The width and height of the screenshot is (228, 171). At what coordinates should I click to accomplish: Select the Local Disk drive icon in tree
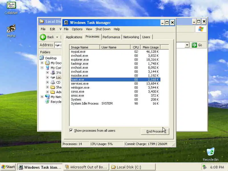(53, 77)
